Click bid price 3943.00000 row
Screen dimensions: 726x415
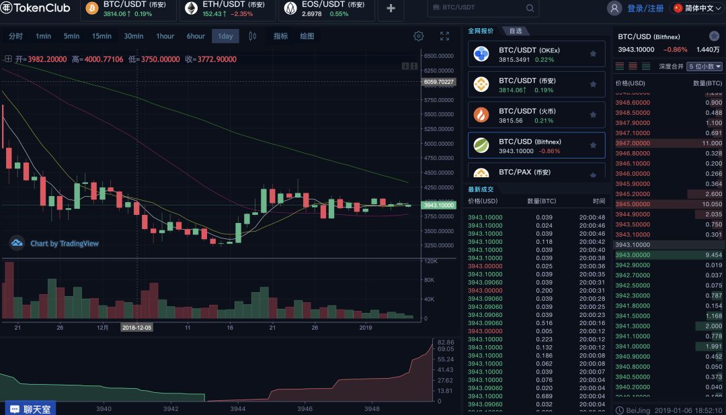tap(669, 255)
